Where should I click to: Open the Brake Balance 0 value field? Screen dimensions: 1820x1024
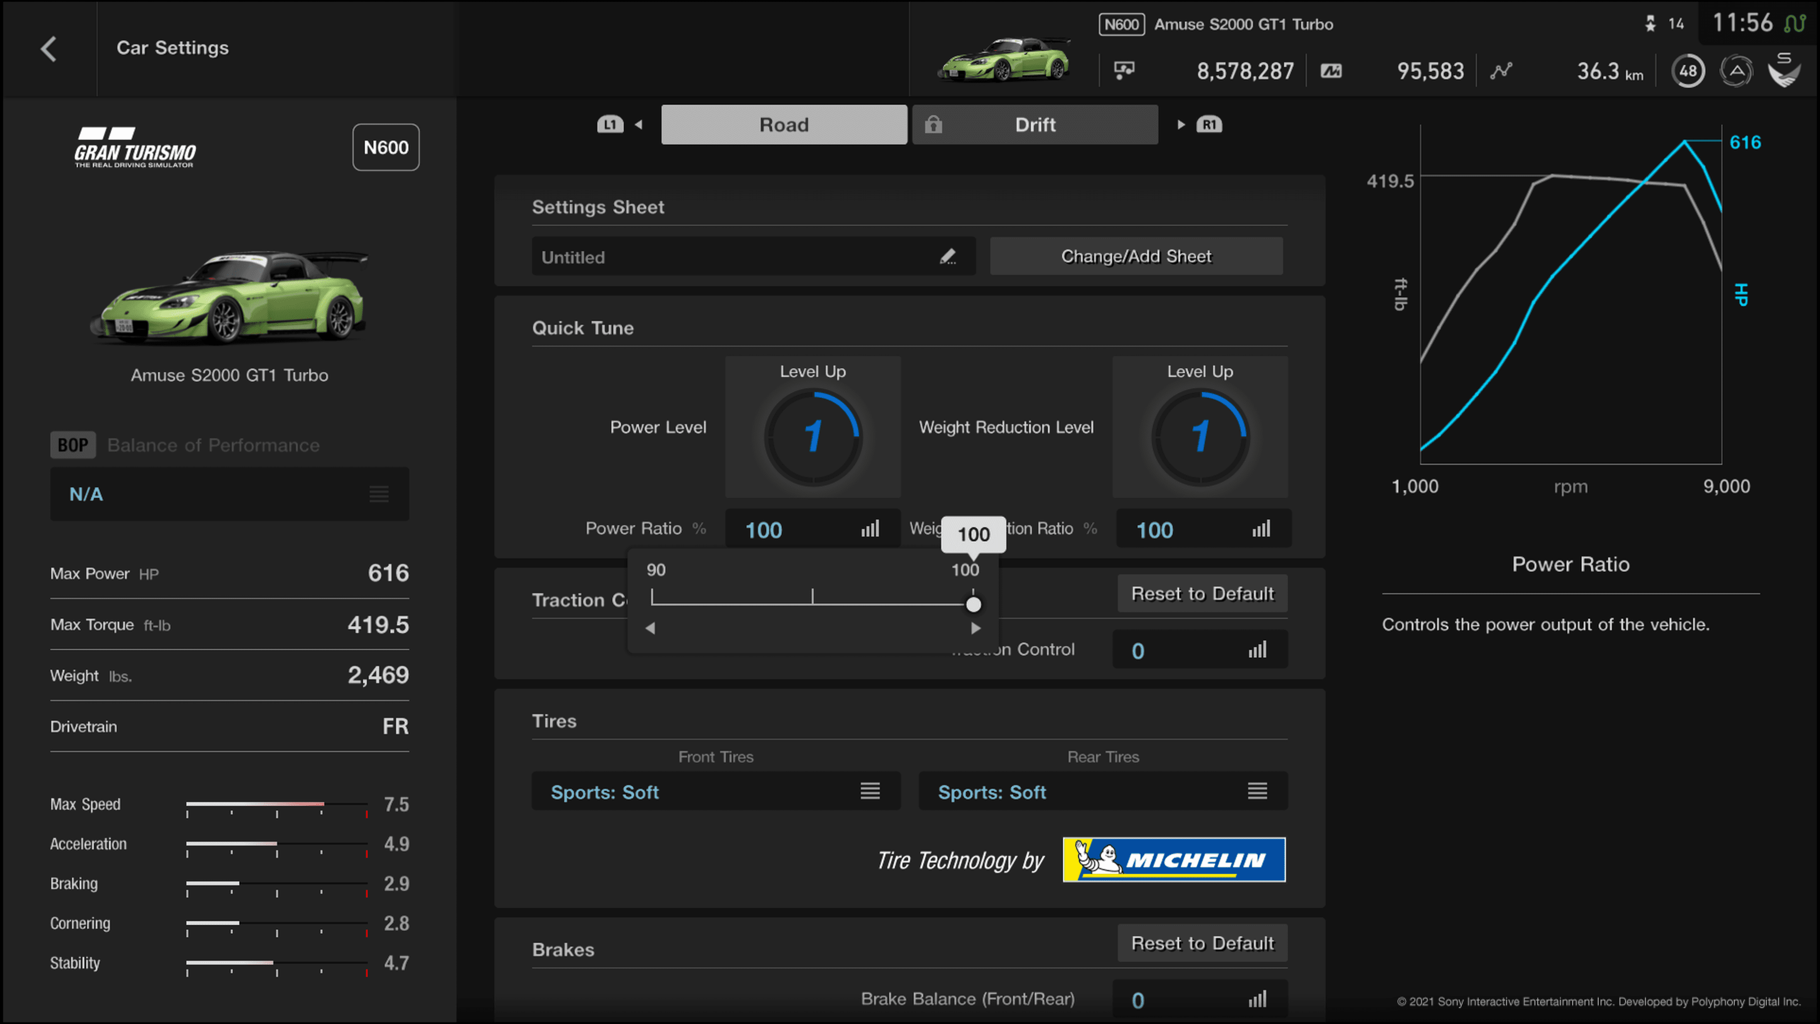point(1200,998)
